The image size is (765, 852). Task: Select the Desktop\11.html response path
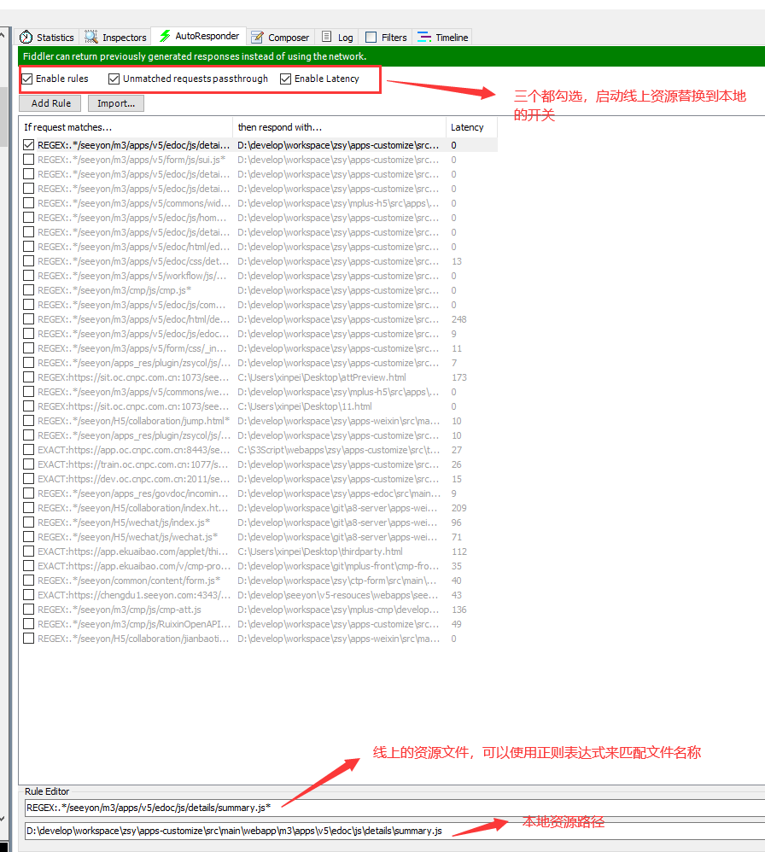(x=305, y=406)
